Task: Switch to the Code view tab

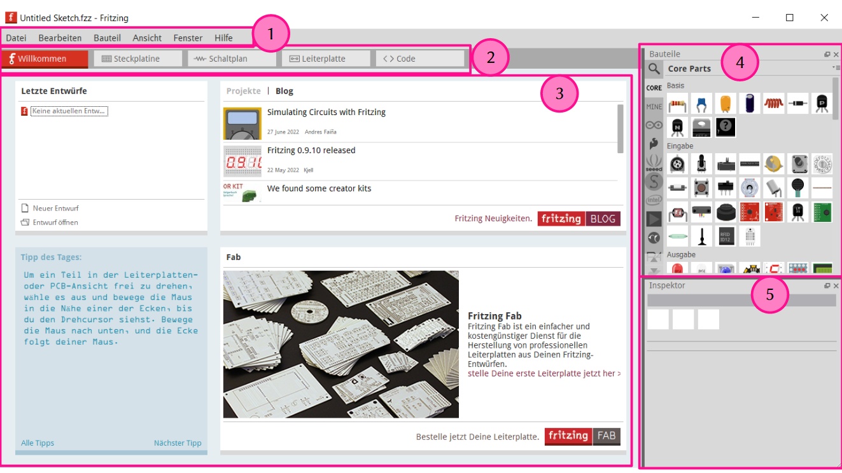Action: 420,58
